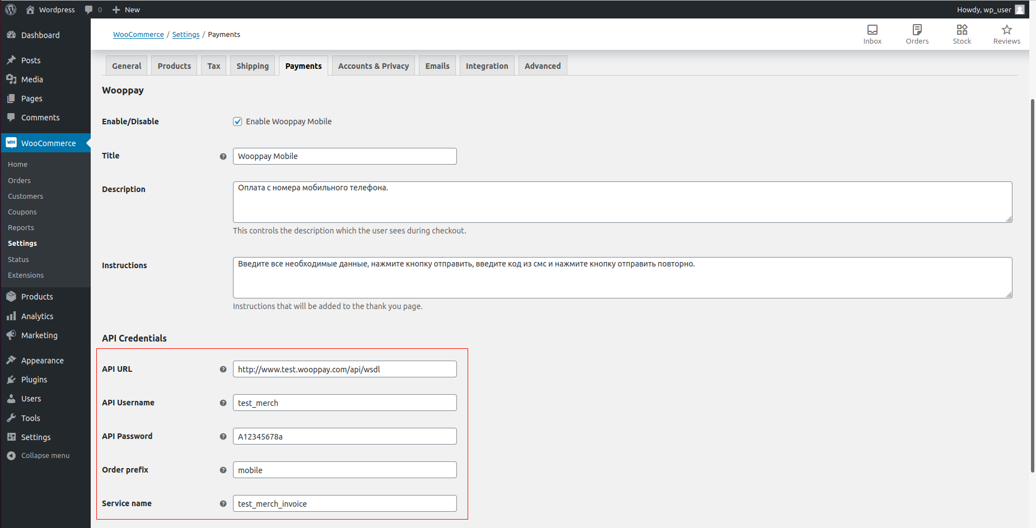The width and height of the screenshot is (1036, 528).
Task: Open the Stock activity panel
Action: click(x=962, y=34)
